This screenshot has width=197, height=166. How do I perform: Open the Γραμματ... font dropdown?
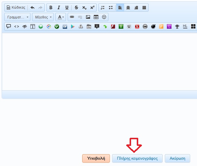[17, 17]
